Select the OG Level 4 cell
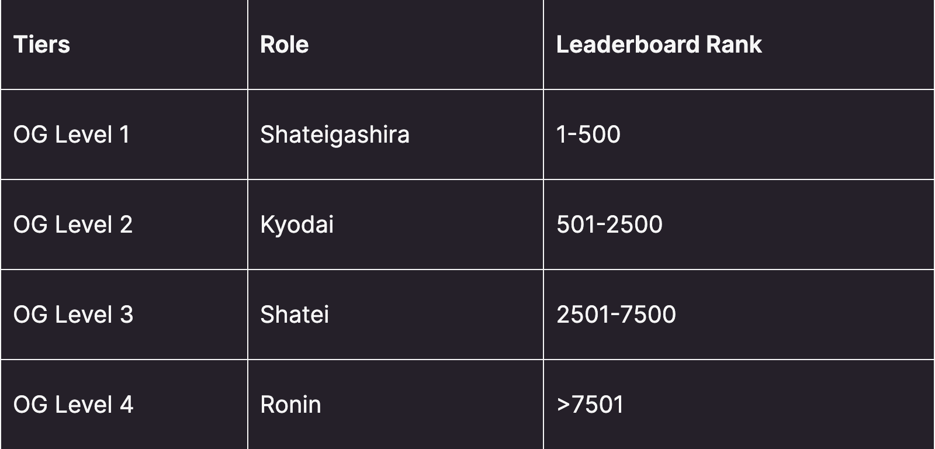Screen dimensions: 935x449 pos(124,405)
